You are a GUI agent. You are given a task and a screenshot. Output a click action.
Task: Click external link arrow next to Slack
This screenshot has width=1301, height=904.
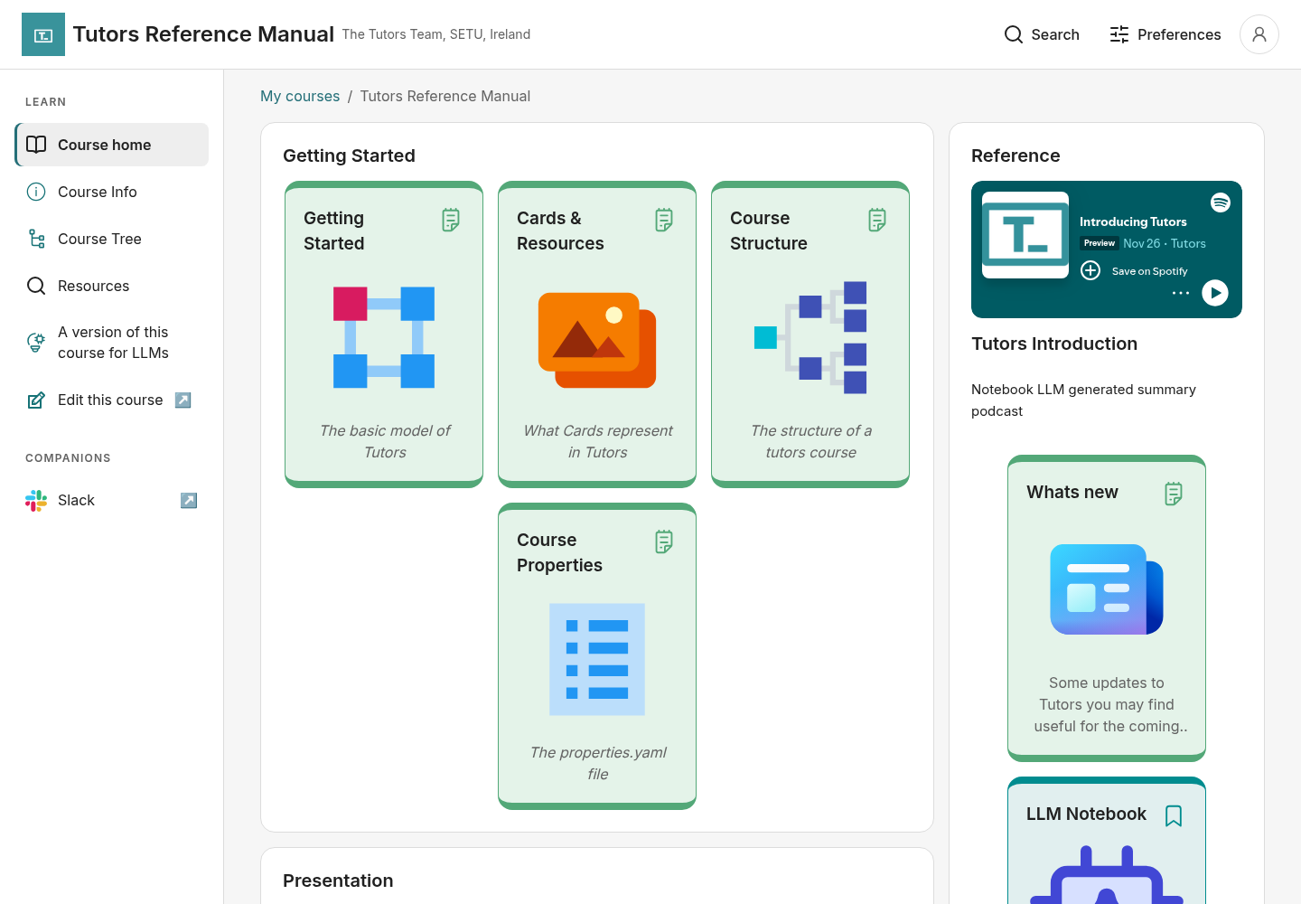coord(189,500)
